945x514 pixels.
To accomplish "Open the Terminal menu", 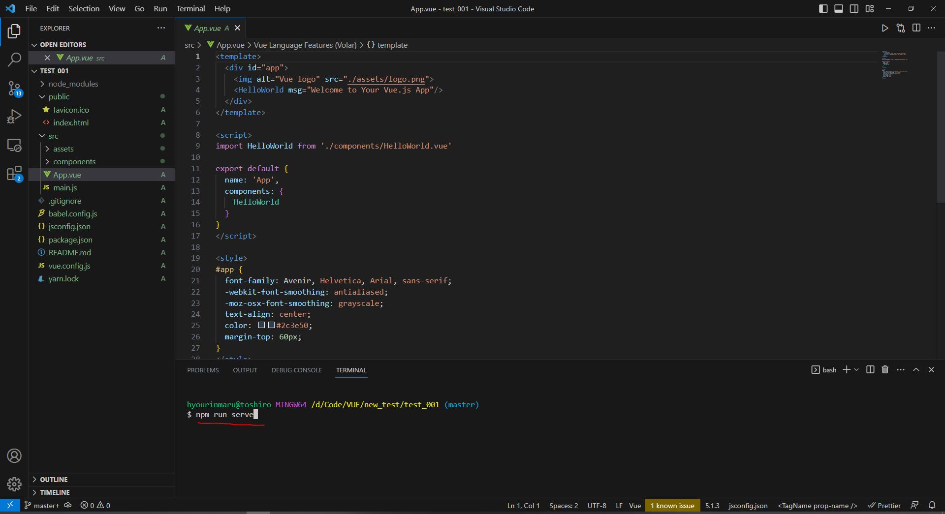I will pos(190,8).
